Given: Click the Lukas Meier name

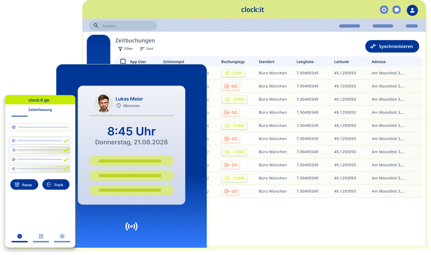Looking at the screenshot, I should coord(129,99).
